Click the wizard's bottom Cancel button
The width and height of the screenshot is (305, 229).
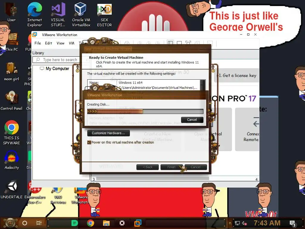tap(195, 167)
